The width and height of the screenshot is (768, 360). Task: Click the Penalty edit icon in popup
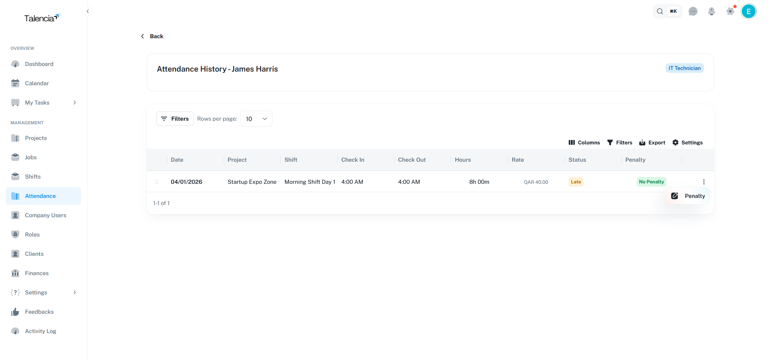(675, 196)
